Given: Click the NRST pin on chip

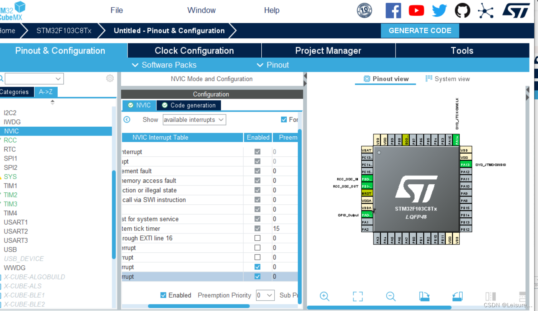Looking at the screenshot, I should coord(367,194).
